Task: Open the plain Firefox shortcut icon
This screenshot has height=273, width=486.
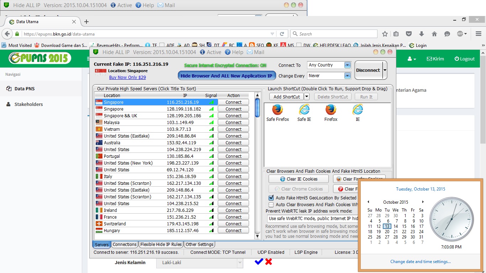Action: pyautogui.click(x=331, y=109)
